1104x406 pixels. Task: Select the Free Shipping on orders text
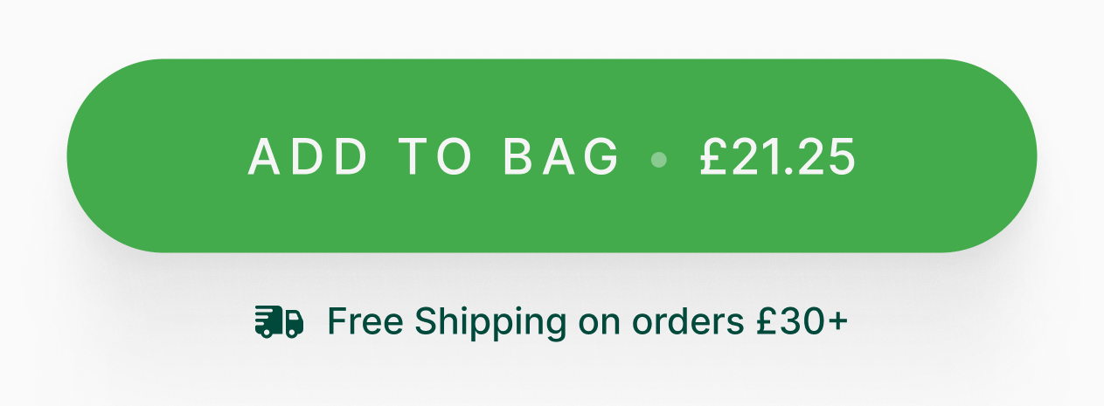(x=539, y=322)
